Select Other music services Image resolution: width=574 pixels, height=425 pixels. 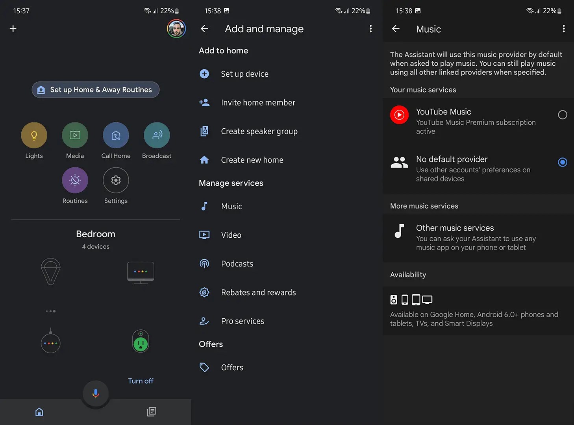tap(455, 237)
